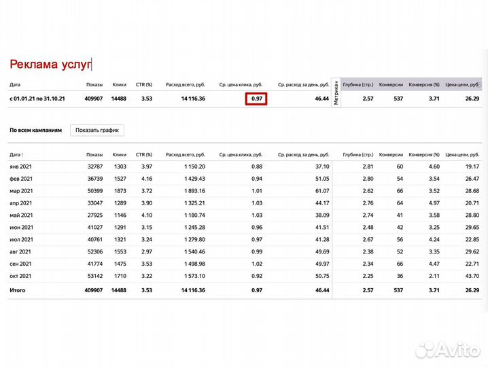Viewport: 488px width, 367px height.
Task: Select the Показы column header in lower table
Action: (x=94, y=155)
